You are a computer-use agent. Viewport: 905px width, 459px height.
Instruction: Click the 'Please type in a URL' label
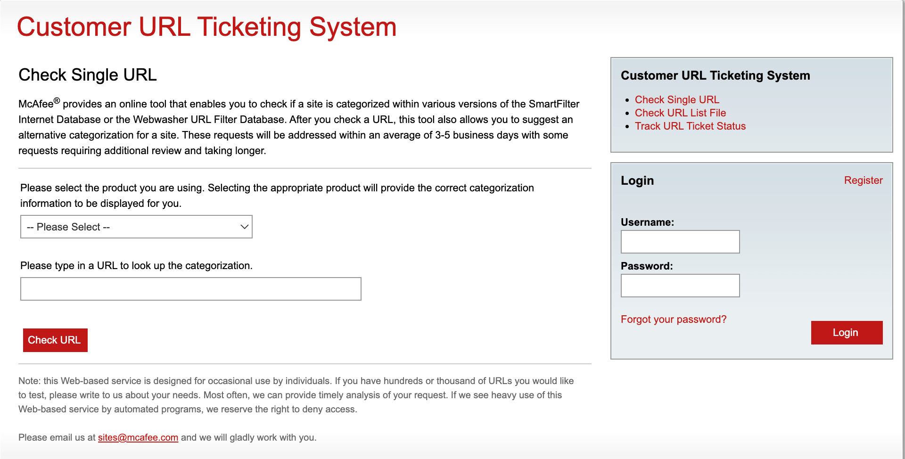[136, 266]
